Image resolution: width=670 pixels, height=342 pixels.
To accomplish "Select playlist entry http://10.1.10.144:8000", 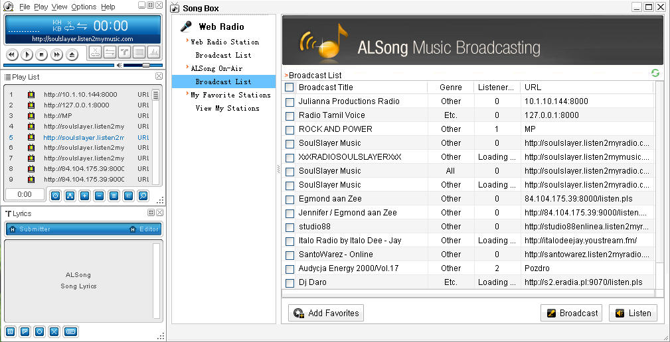I will click(80, 95).
